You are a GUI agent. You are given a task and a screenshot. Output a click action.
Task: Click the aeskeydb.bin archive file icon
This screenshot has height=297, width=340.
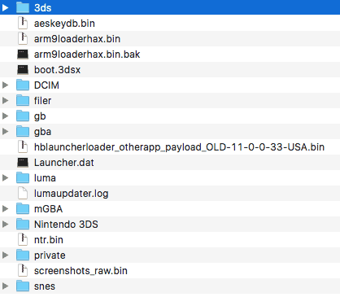point(23,23)
